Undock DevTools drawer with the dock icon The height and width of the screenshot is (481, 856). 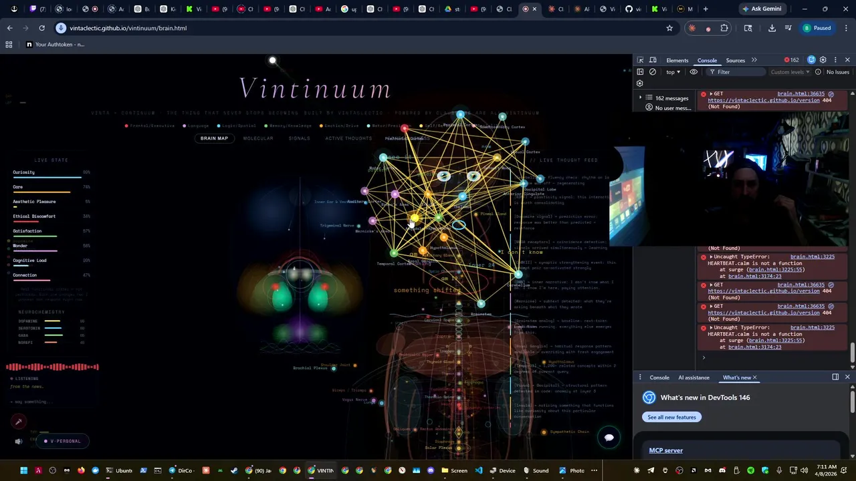click(x=835, y=377)
